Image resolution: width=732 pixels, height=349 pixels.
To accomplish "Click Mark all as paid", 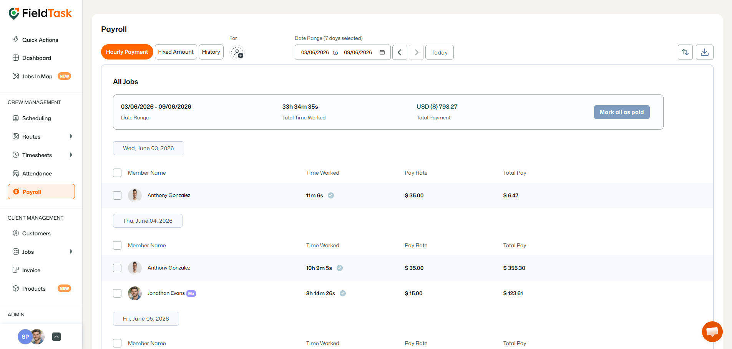I will click(622, 112).
